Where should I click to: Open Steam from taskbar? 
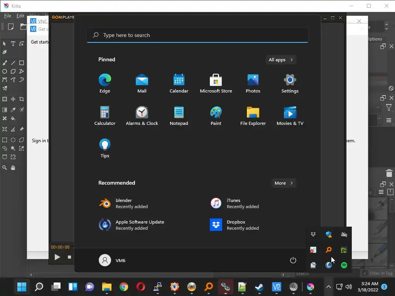point(260,287)
